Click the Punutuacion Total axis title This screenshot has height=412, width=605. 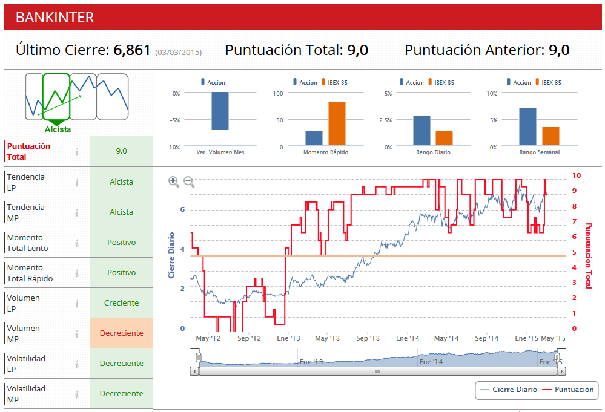pos(589,255)
